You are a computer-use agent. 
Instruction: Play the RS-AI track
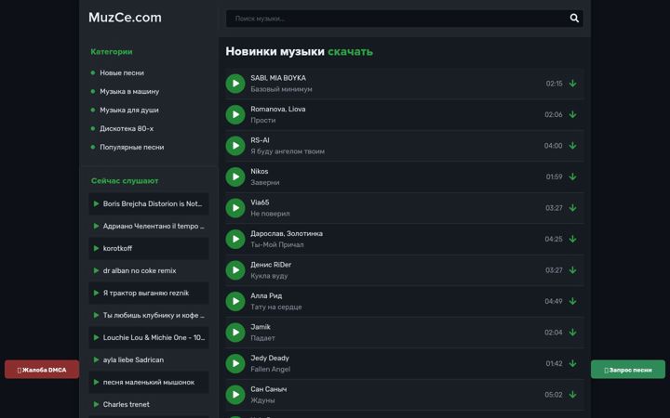coord(235,146)
